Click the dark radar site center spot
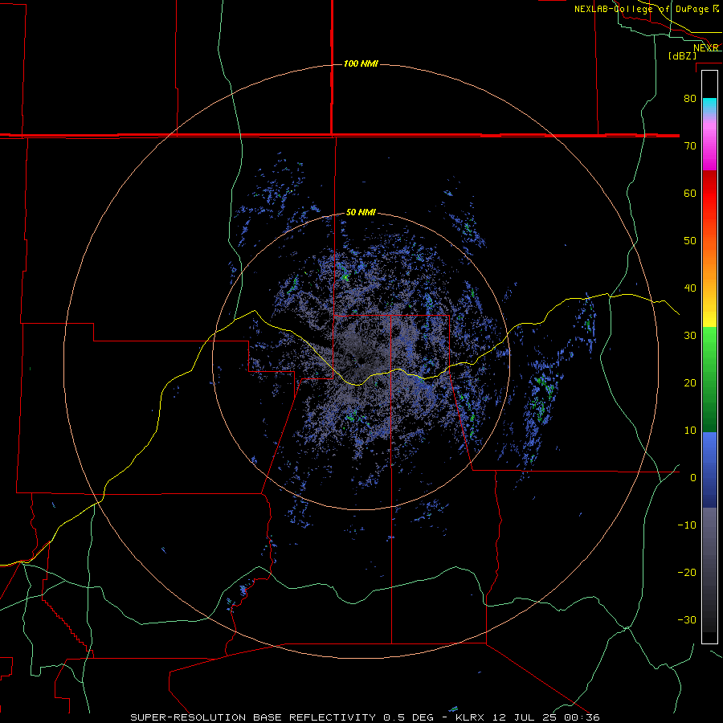Screen dimensions: 723x723 tap(360, 361)
